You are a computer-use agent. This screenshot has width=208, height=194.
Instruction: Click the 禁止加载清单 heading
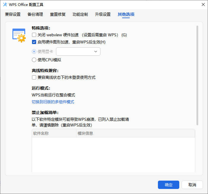(x=45, y=112)
